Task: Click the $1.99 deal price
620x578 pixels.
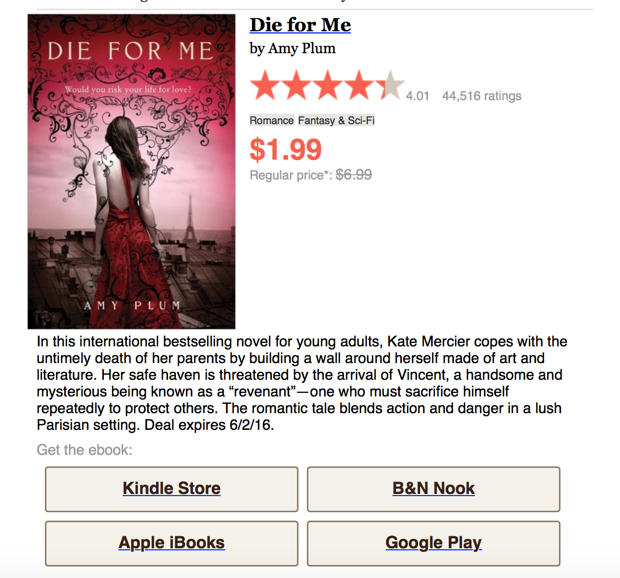Action: coord(285,150)
